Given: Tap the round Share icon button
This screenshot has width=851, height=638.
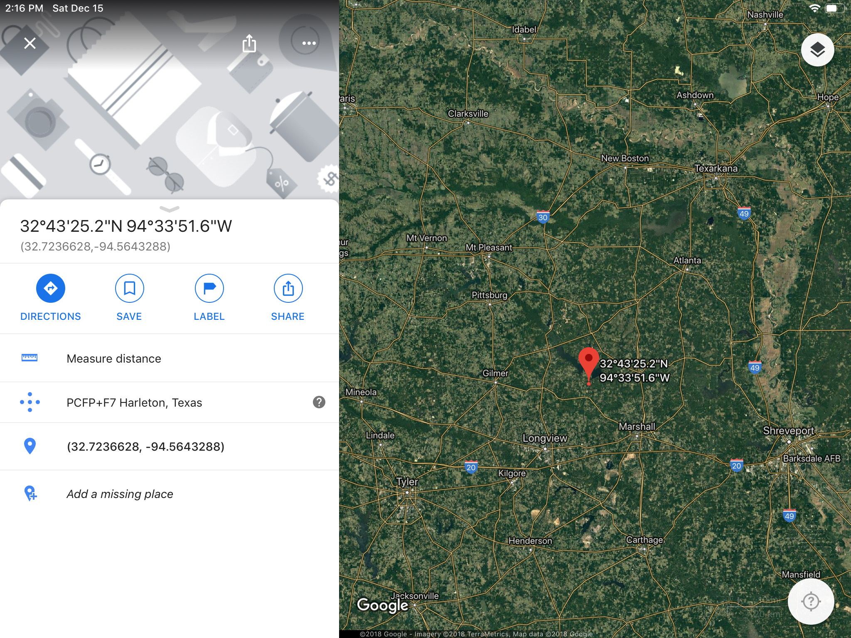Looking at the screenshot, I should 288,288.
